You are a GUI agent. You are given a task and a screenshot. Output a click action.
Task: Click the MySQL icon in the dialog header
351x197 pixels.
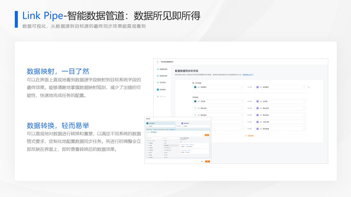tap(147, 123)
